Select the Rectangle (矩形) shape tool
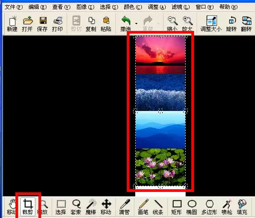The height and width of the screenshot is (218, 255). tap(177, 207)
